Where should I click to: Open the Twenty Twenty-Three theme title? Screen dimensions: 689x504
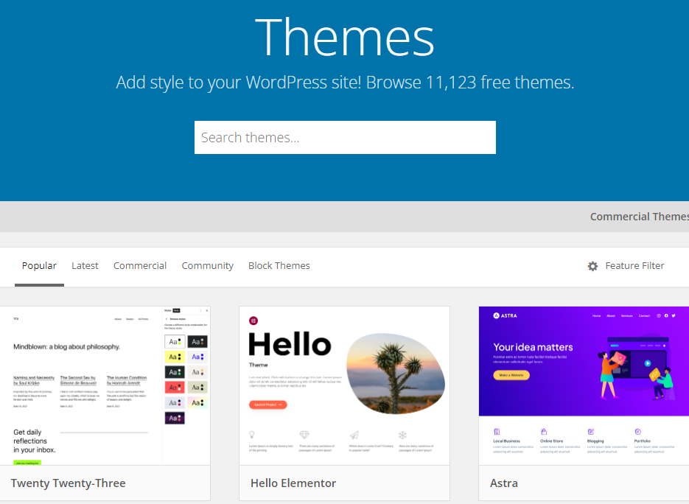pyautogui.click(x=68, y=483)
